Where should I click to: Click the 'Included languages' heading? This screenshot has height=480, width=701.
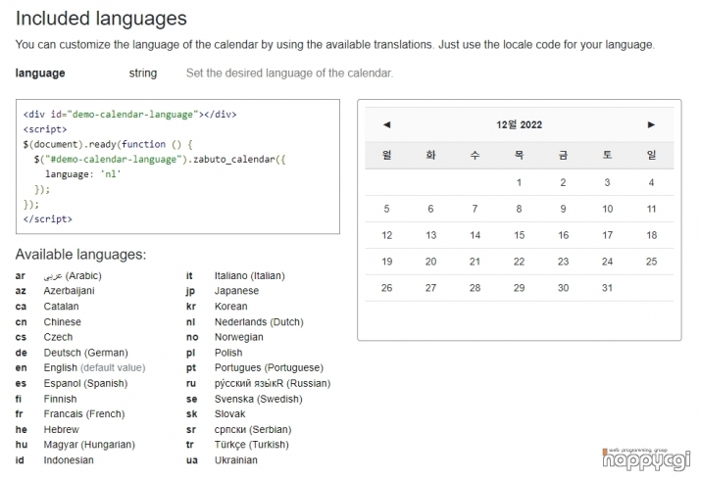(x=101, y=19)
